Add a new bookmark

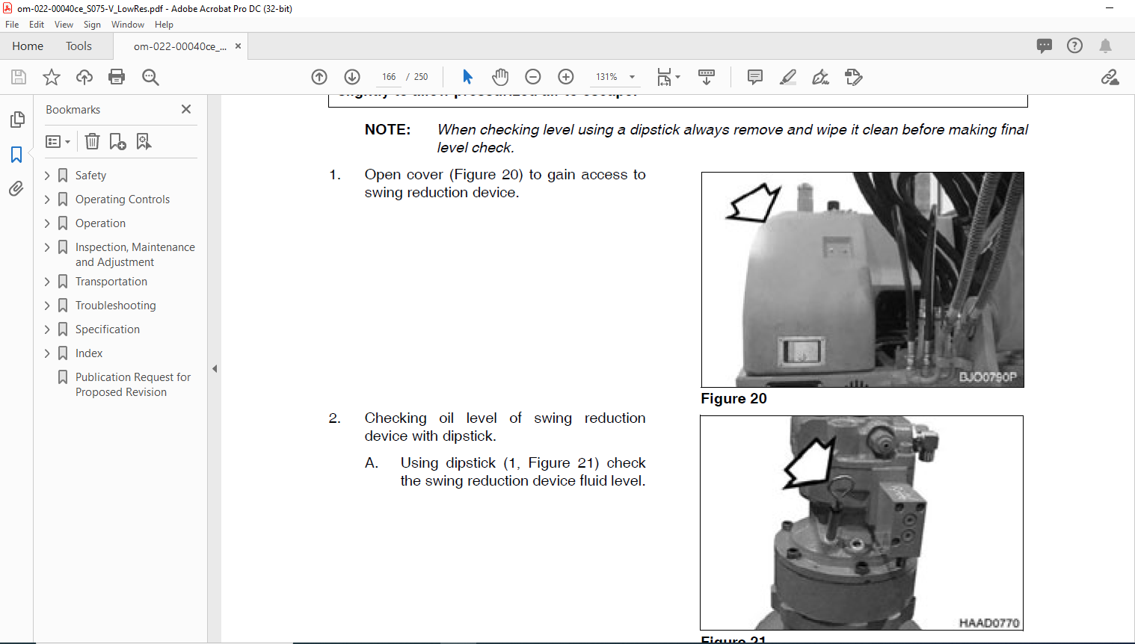[117, 141]
